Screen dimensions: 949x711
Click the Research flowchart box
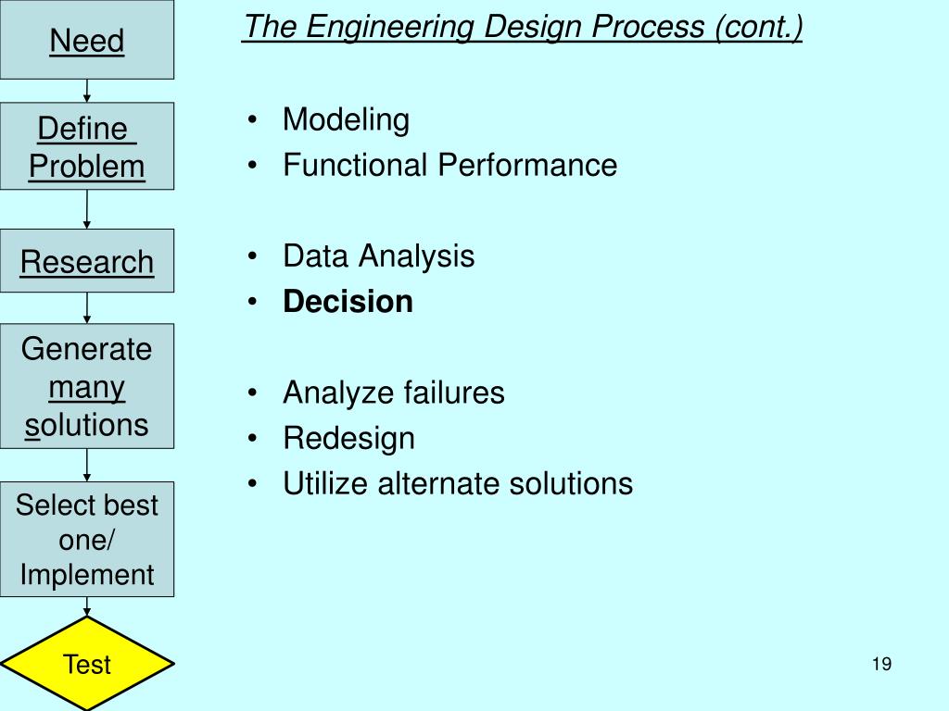[x=86, y=260]
